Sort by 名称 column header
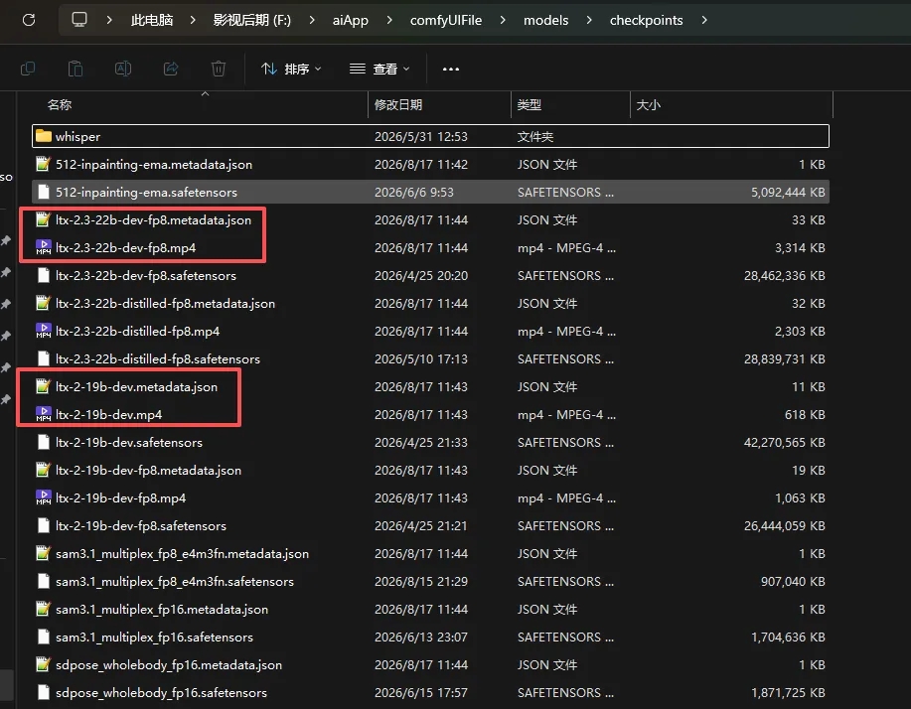Image resolution: width=911 pixels, height=709 pixels. pyautogui.click(x=198, y=105)
